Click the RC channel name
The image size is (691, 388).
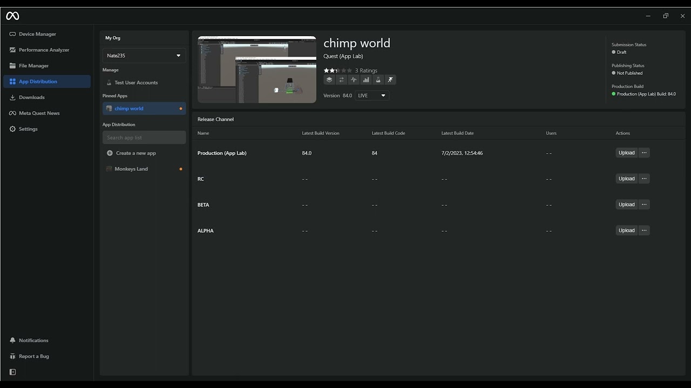coord(201,179)
